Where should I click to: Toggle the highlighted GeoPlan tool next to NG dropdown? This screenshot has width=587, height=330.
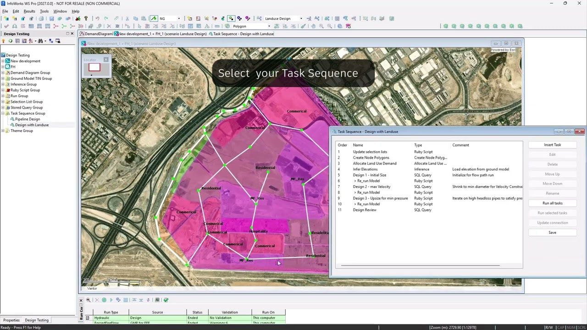pyautogui.click(x=154, y=19)
